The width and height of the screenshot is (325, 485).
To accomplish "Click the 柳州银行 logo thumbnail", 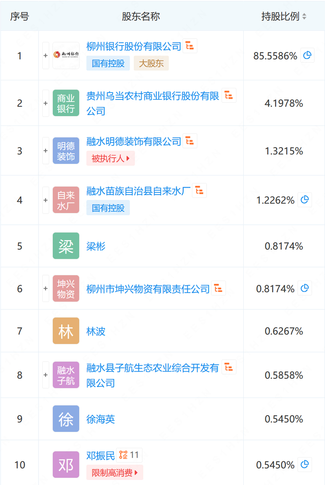I will pos(66,55).
